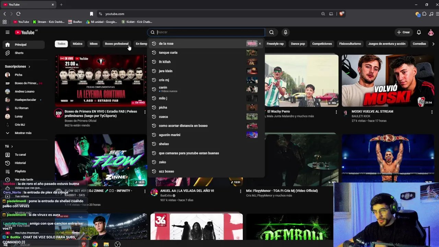The width and height of the screenshot is (439, 247).
Task: Open options menu for Boxeo de Primera EN VIVO video
Action: pos(145,112)
